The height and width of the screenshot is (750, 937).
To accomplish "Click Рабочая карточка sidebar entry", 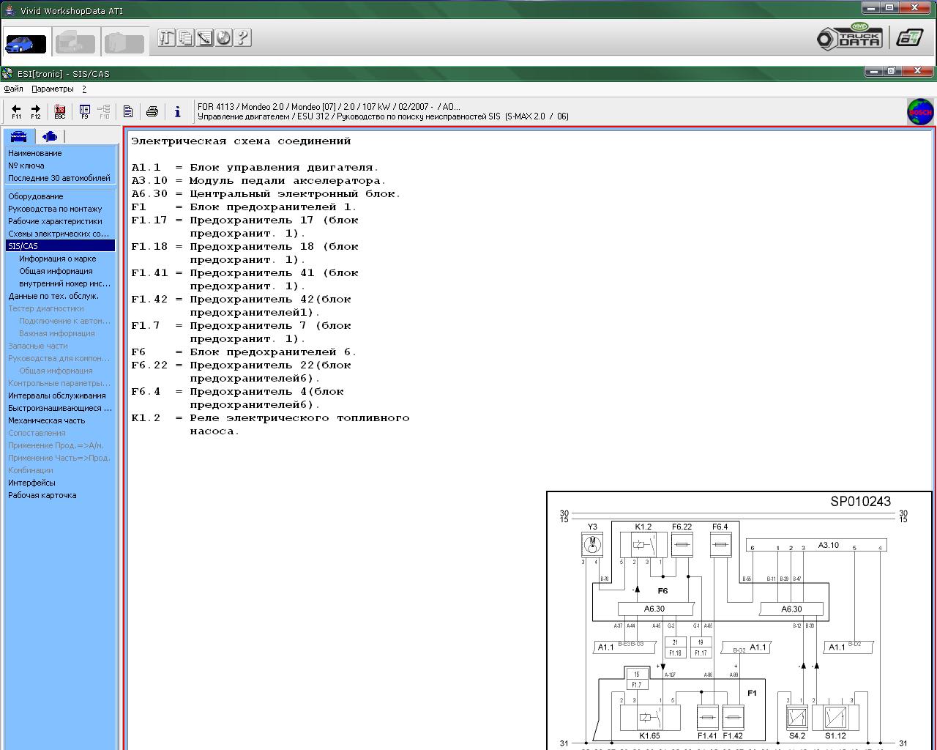I will pyautogui.click(x=42, y=495).
